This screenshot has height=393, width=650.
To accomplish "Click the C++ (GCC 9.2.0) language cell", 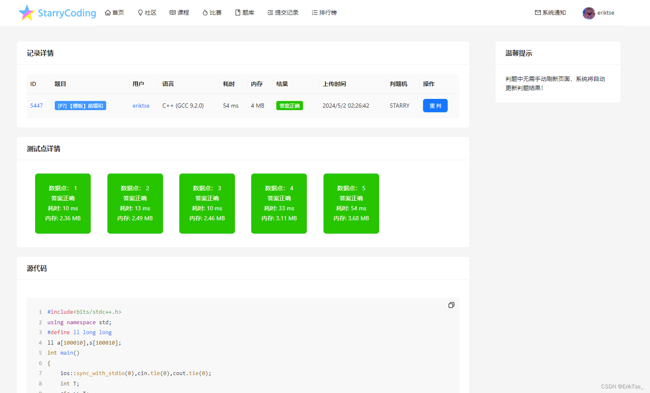I will (x=183, y=106).
